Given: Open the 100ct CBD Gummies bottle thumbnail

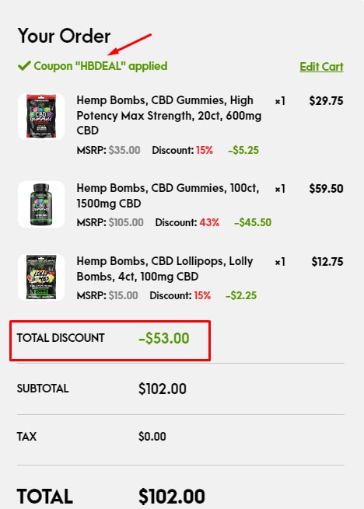Looking at the screenshot, I should tap(41, 204).
